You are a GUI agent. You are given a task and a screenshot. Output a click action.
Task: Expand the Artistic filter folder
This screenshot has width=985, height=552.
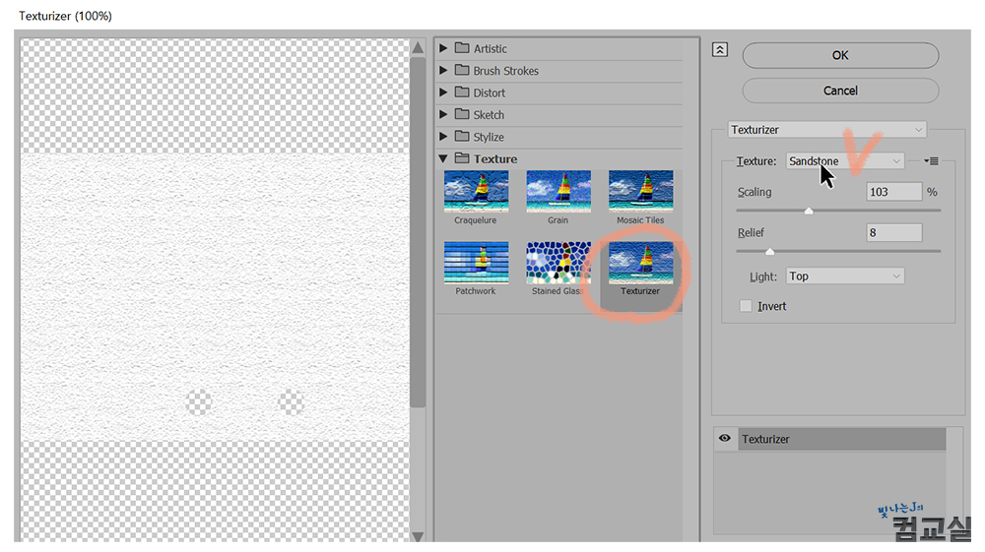(x=443, y=48)
